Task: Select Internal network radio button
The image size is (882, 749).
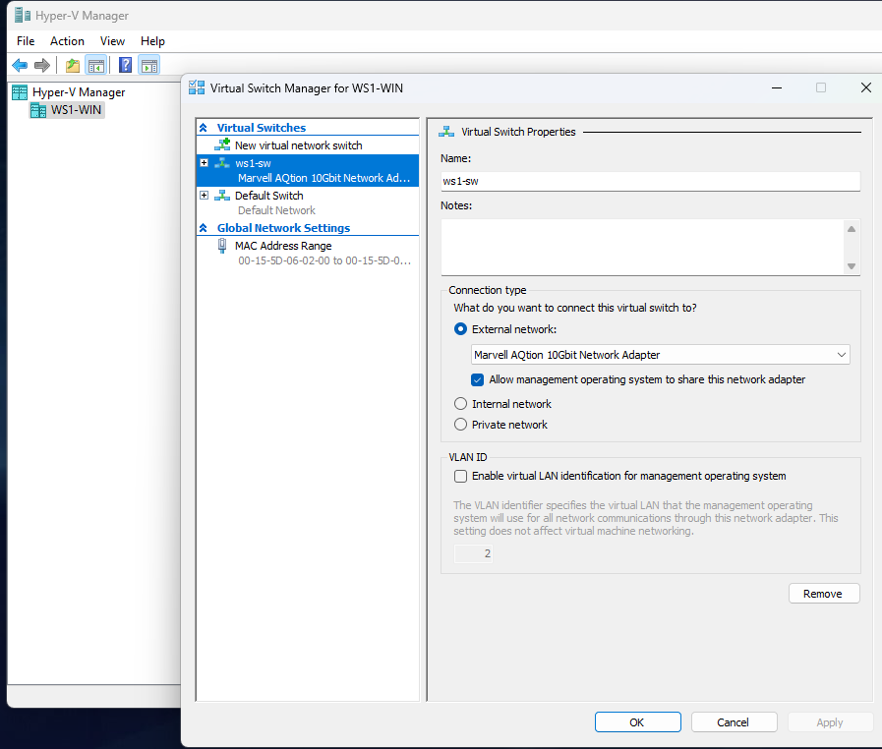Action: [460, 404]
